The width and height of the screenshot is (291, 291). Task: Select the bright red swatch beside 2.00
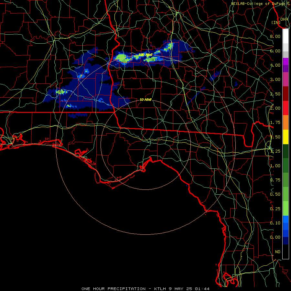[286, 108]
